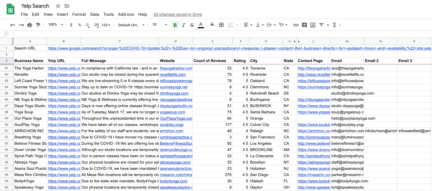Format as currency with dollar sign
The width and height of the screenshot is (432, 191).
(x=71, y=25)
